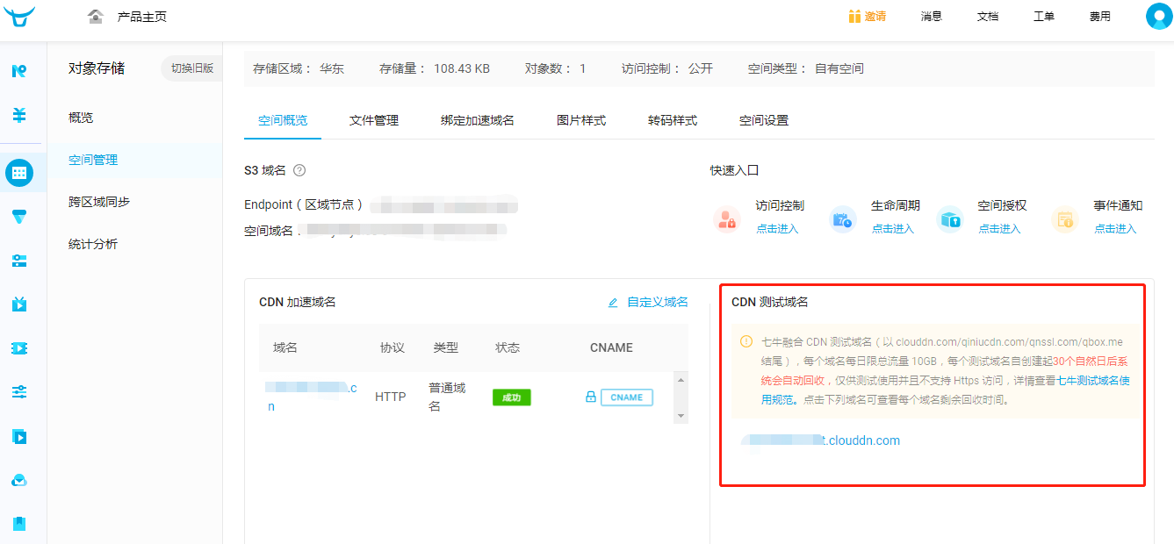Click the 访问控制 shortcut icon
This screenshot has width=1174, height=544.
pos(727,218)
